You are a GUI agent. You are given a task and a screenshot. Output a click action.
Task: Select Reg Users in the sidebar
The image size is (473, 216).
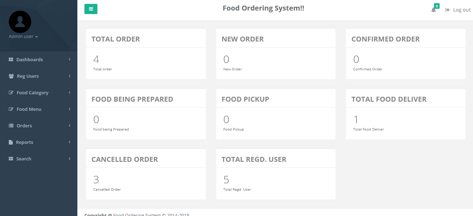coord(28,76)
